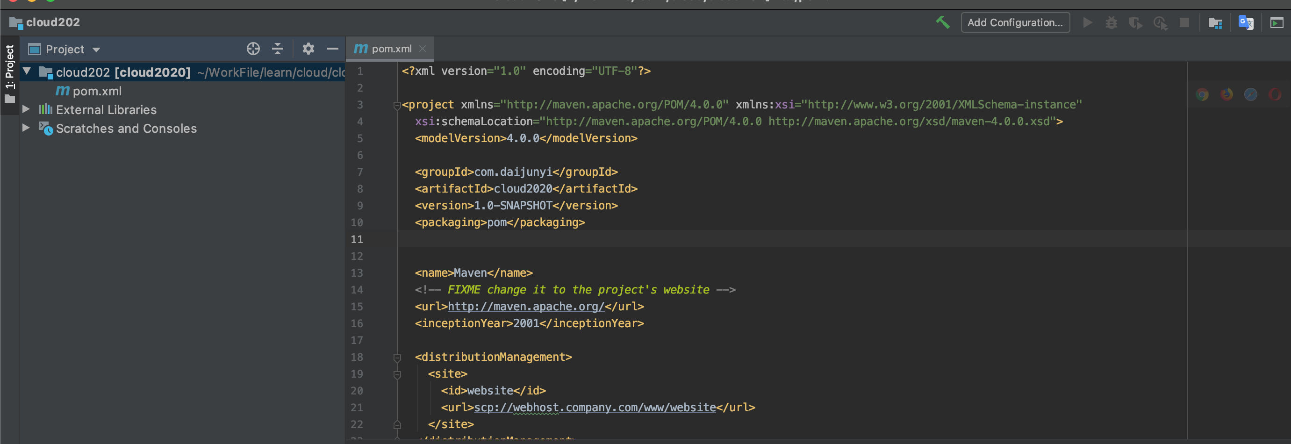
Task: Click the Debug bug icon
Action: pos(1111,22)
